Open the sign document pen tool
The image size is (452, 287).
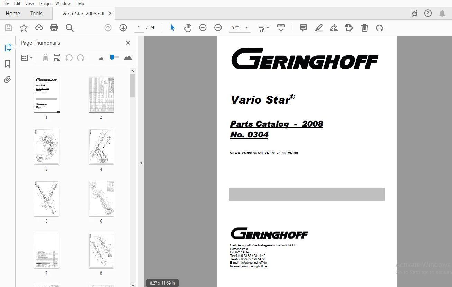[334, 28]
